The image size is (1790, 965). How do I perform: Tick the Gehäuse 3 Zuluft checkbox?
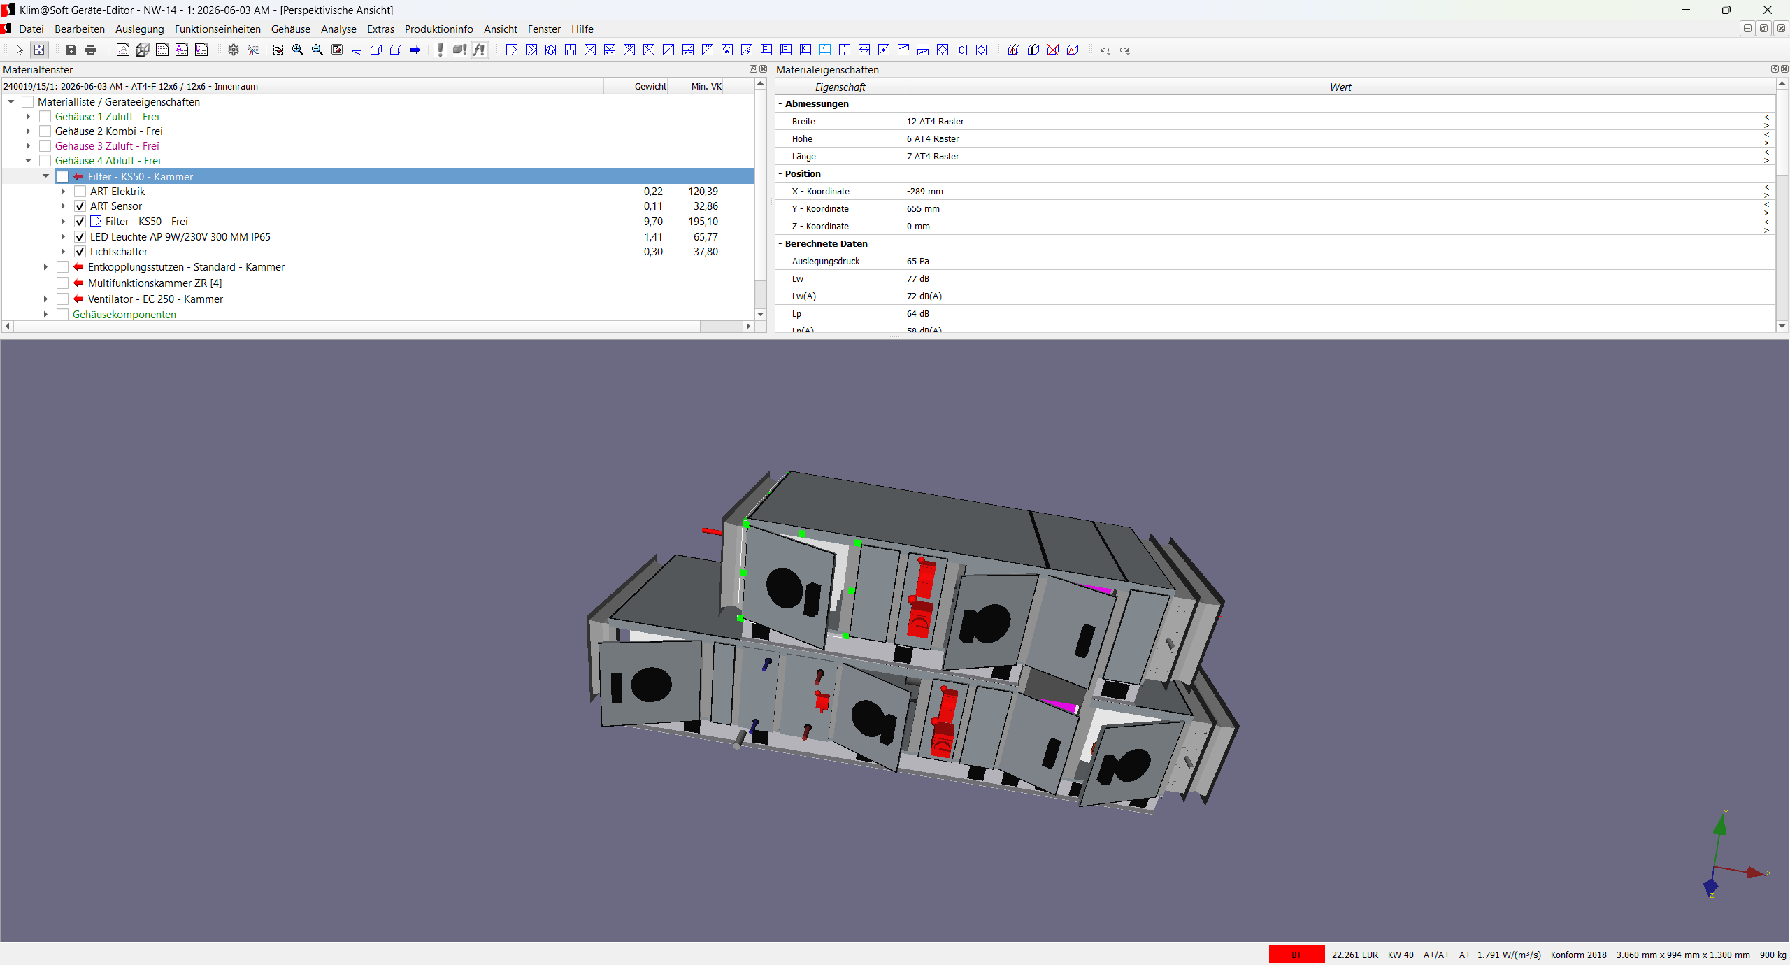click(45, 146)
